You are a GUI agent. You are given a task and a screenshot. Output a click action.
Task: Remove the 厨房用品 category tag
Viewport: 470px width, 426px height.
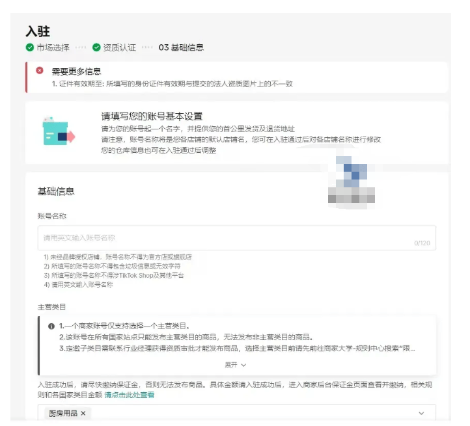pos(83,414)
